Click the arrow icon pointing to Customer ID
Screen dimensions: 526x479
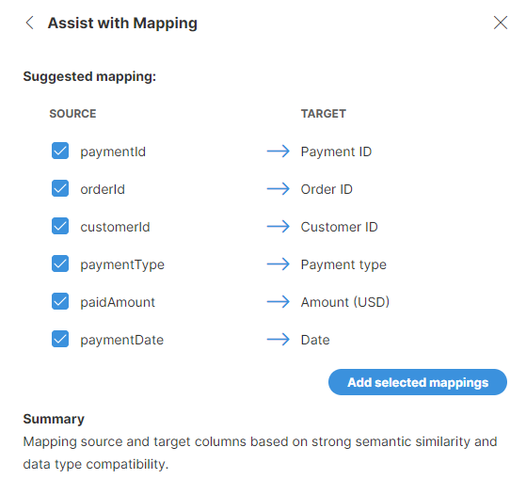(x=279, y=227)
